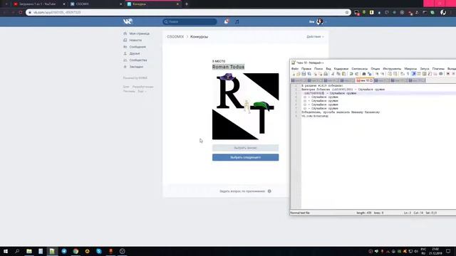This screenshot has width=456, height=256.
Task: Open the Синтаксисы menu in Notepad++
Action: pyautogui.click(x=359, y=69)
